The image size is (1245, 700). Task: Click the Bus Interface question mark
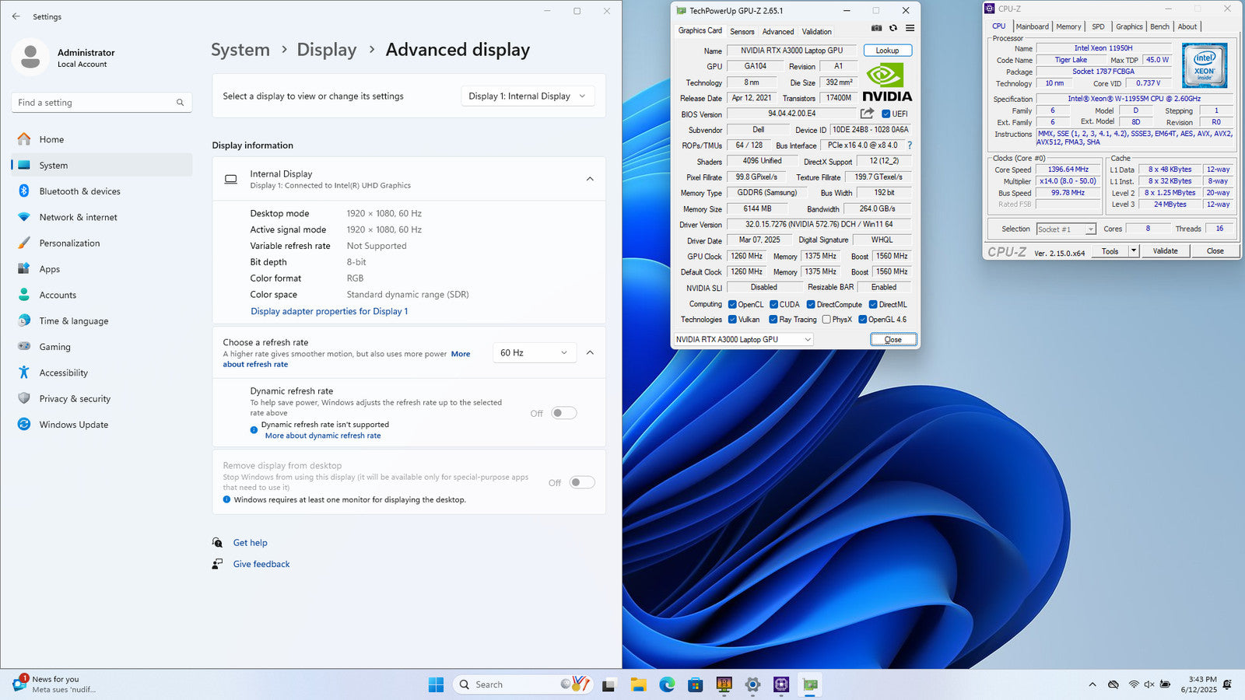909,145
